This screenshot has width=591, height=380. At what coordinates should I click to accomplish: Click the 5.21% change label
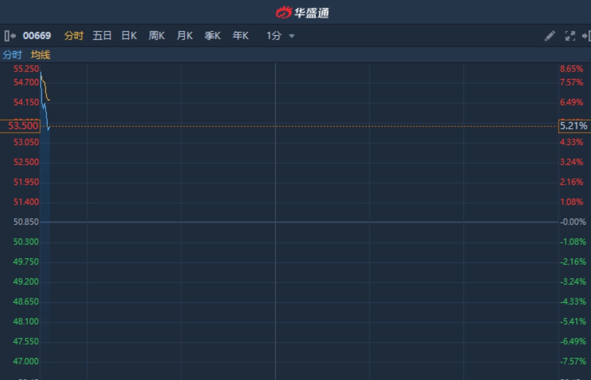(574, 126)
